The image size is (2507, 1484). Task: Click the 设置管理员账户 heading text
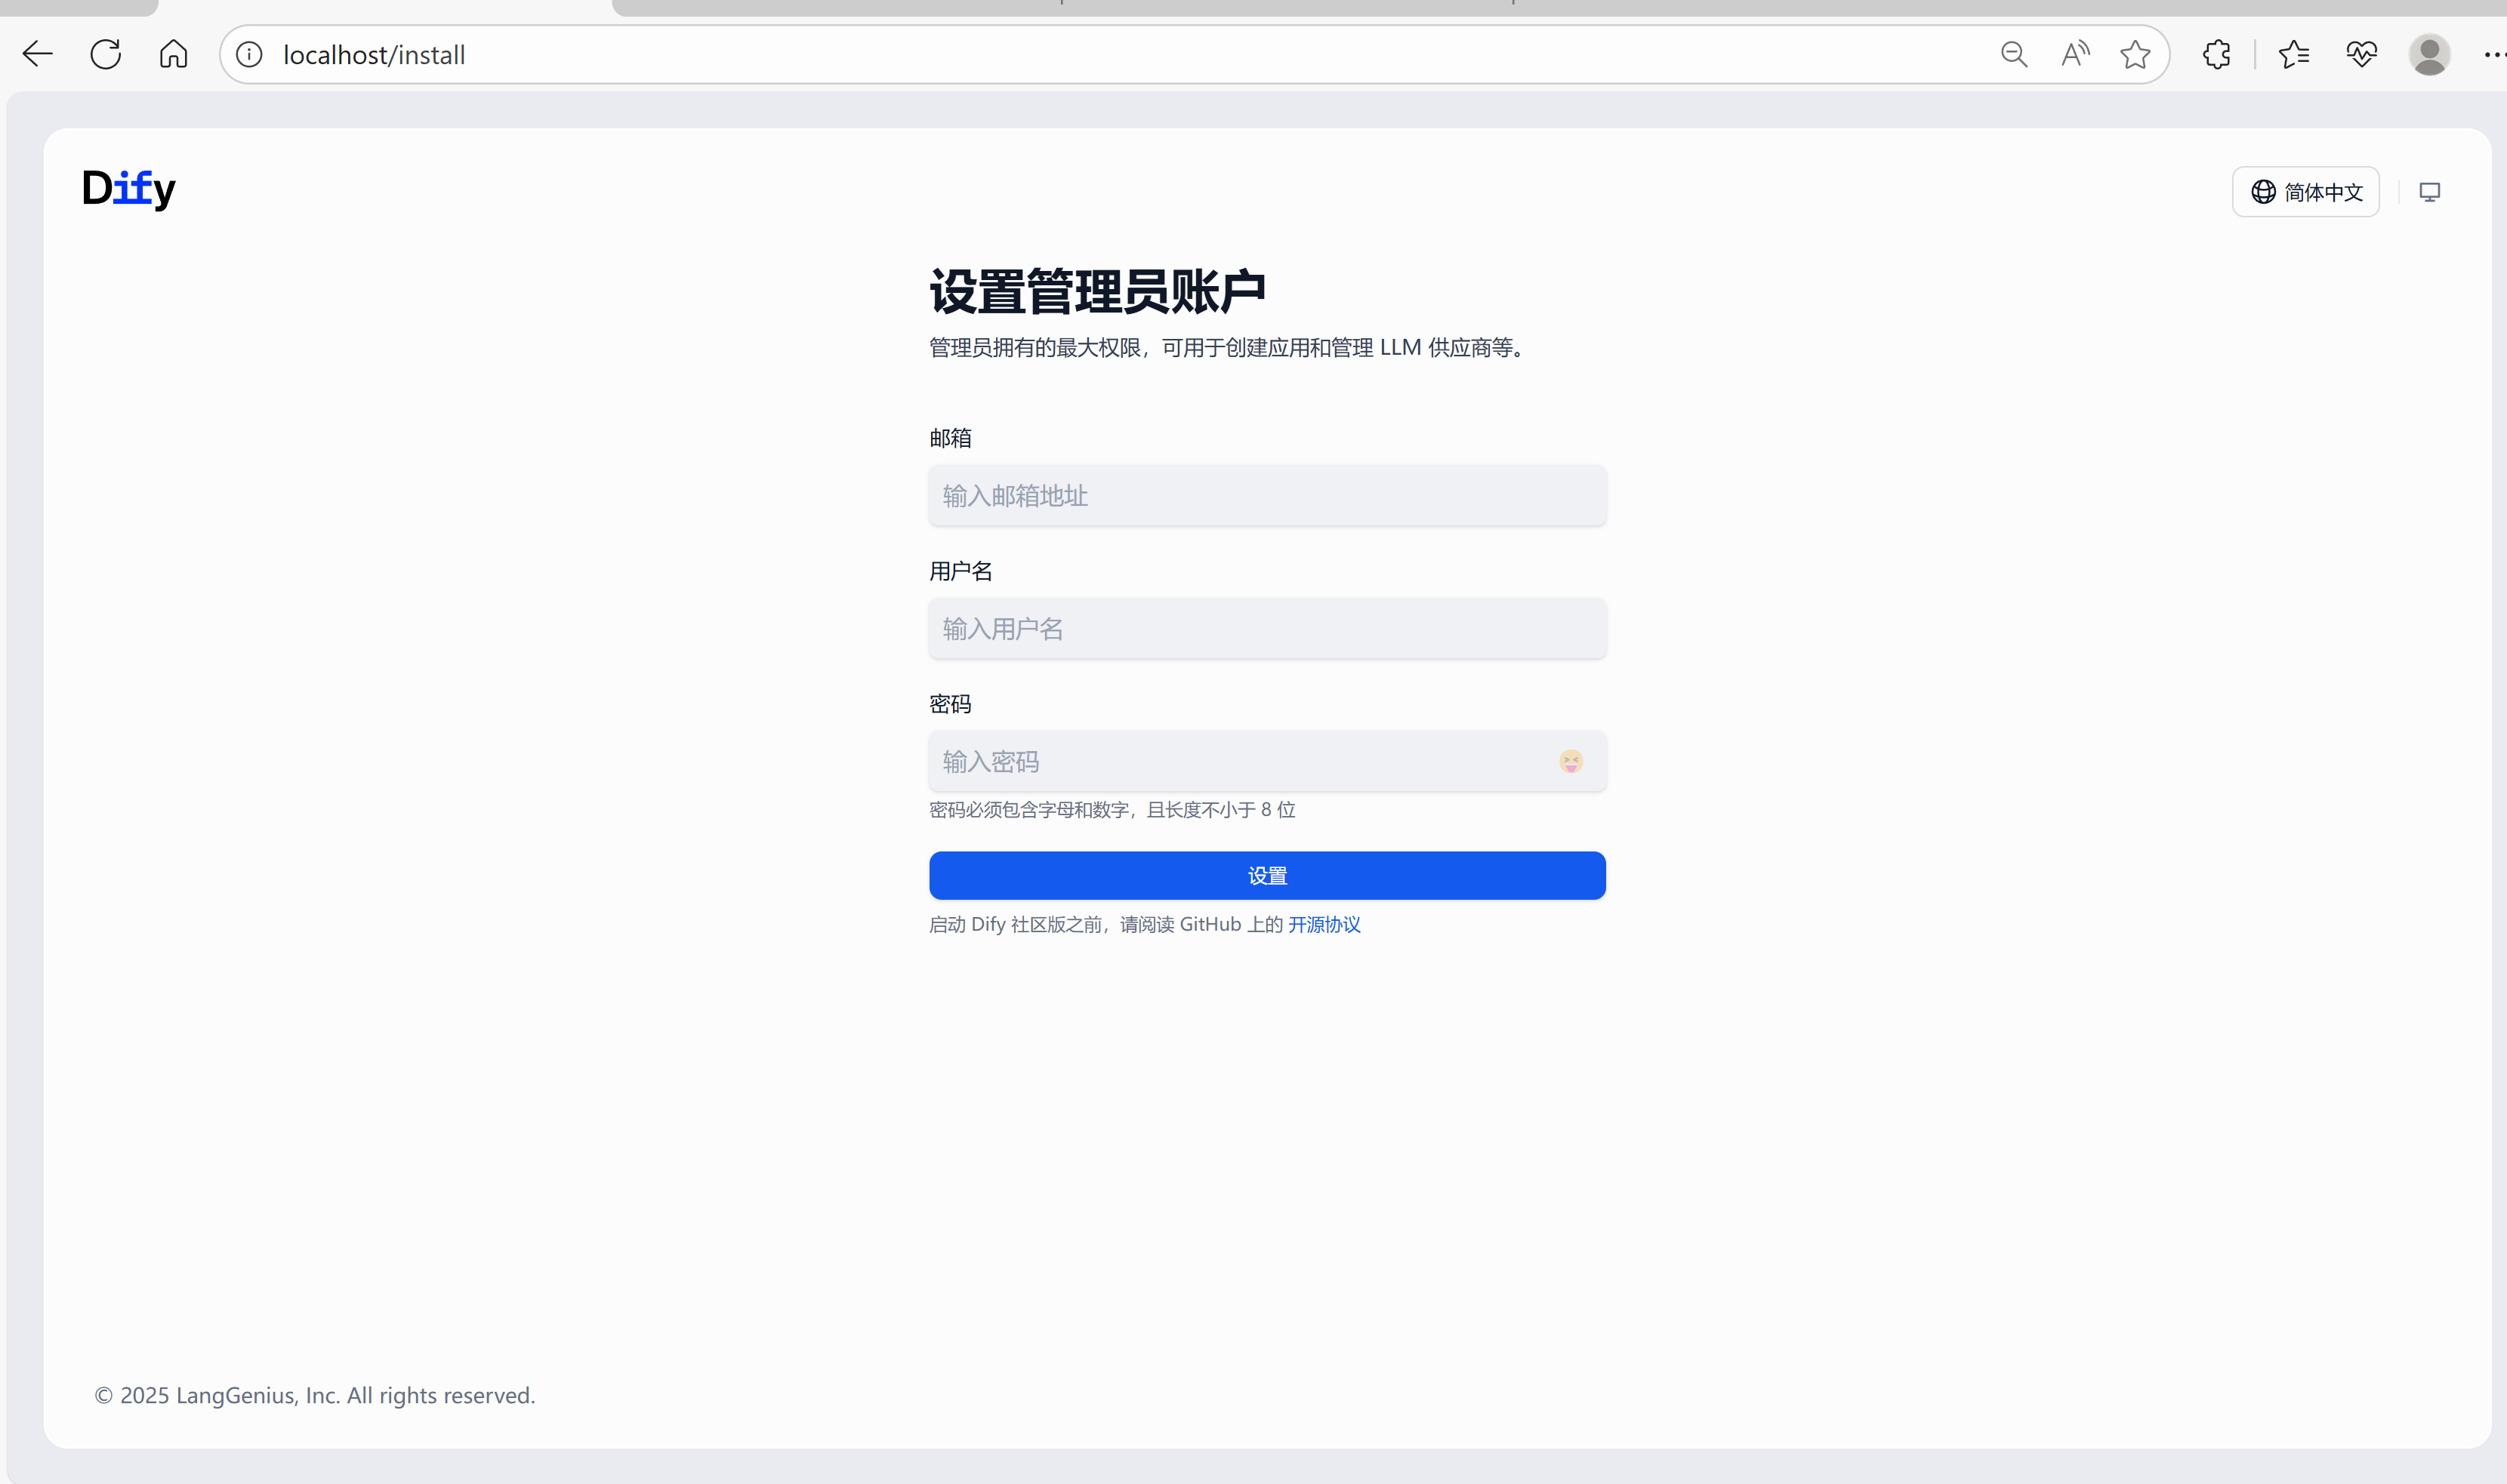tap(1097, 292)
